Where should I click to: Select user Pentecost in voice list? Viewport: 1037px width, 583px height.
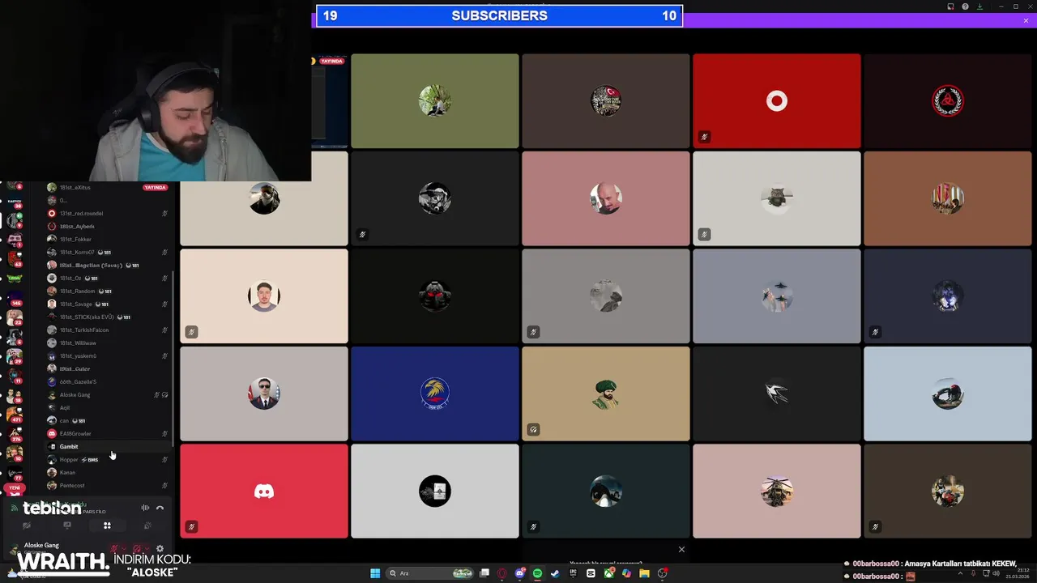(108, 485)
